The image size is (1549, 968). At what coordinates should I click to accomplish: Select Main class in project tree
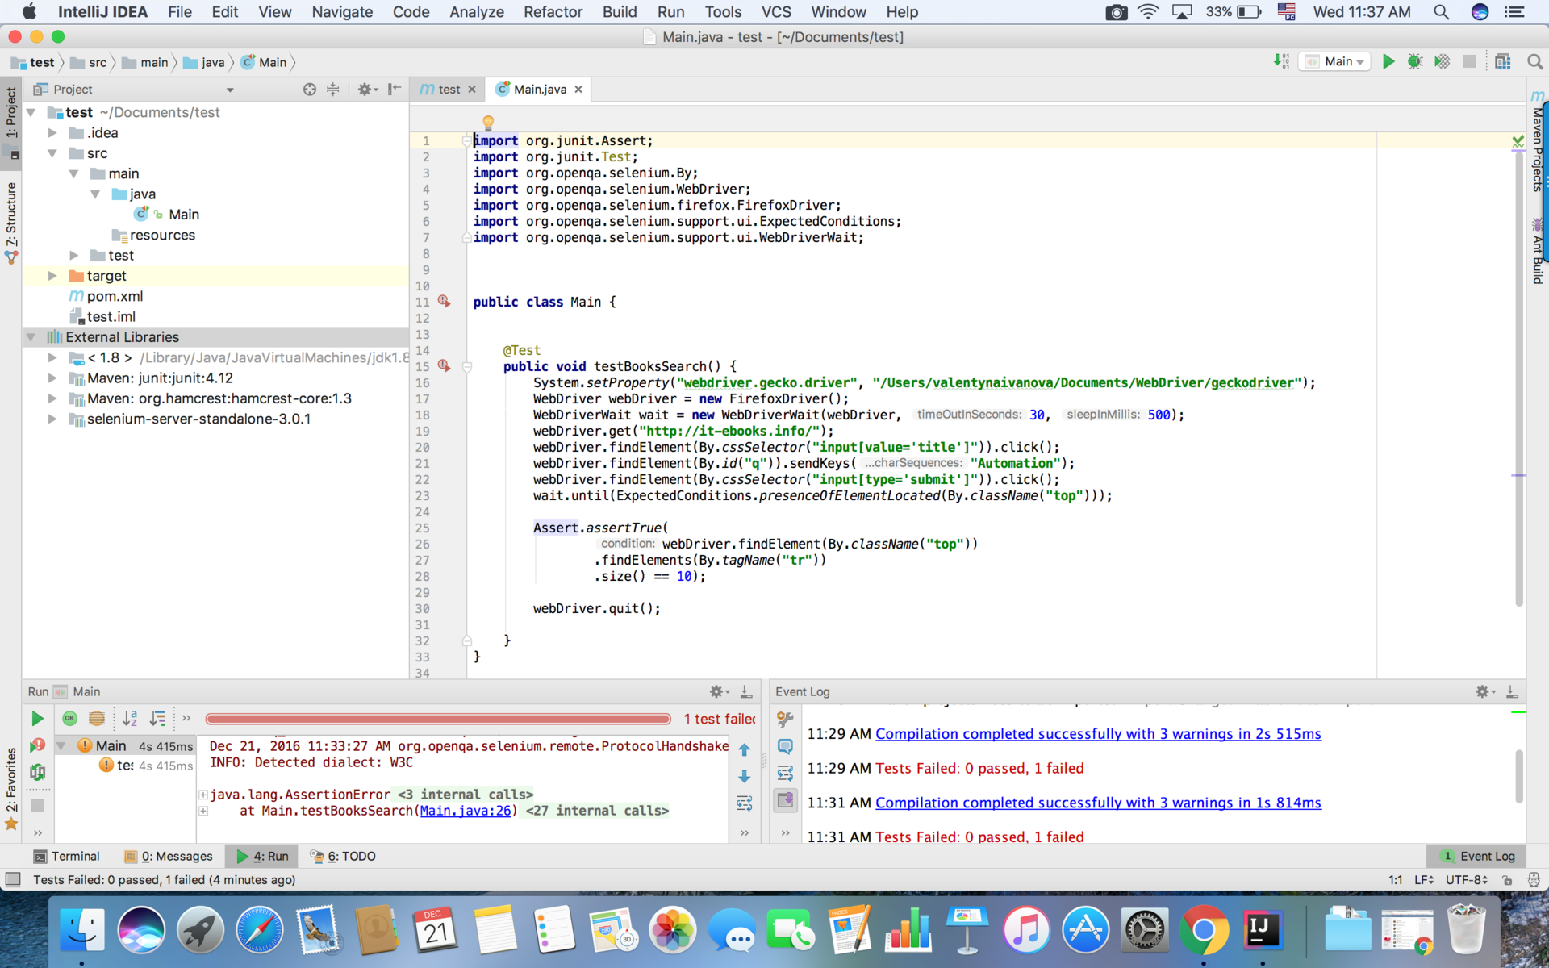[184, 215]
